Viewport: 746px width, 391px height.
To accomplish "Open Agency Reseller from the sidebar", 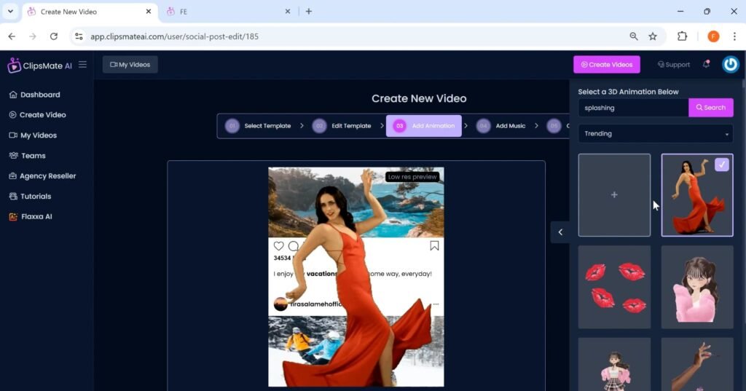I will pos(48,176).
